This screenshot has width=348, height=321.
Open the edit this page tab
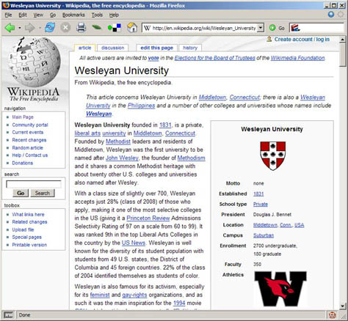point(156,48)
